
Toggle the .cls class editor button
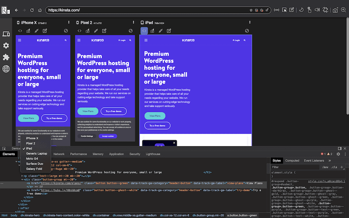(334, 167)
